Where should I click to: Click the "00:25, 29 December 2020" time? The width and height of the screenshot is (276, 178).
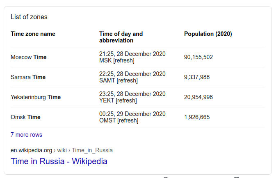[x=132, y=114]
